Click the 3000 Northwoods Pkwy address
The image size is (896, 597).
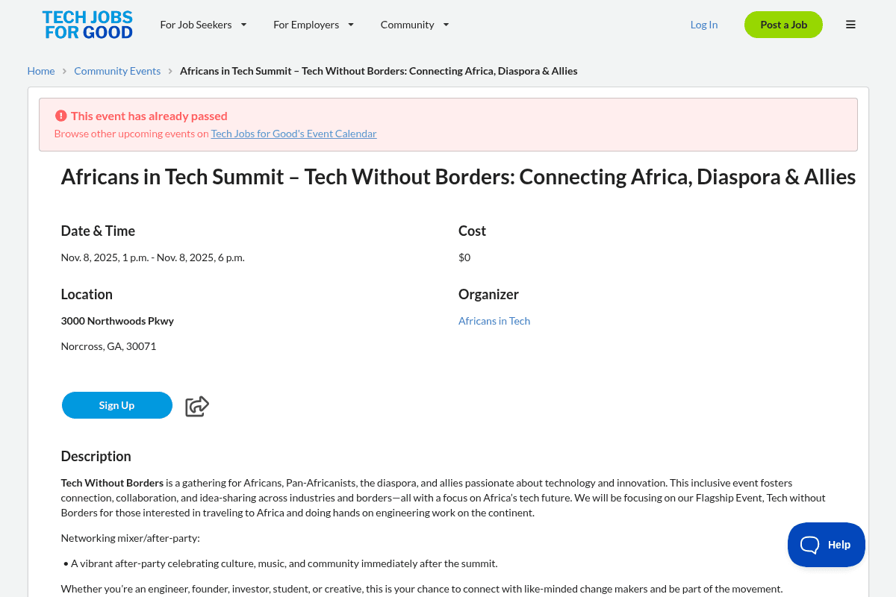(x=117, y=321)
